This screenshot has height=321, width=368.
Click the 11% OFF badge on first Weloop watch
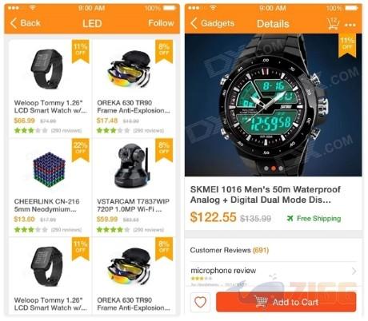81,51
